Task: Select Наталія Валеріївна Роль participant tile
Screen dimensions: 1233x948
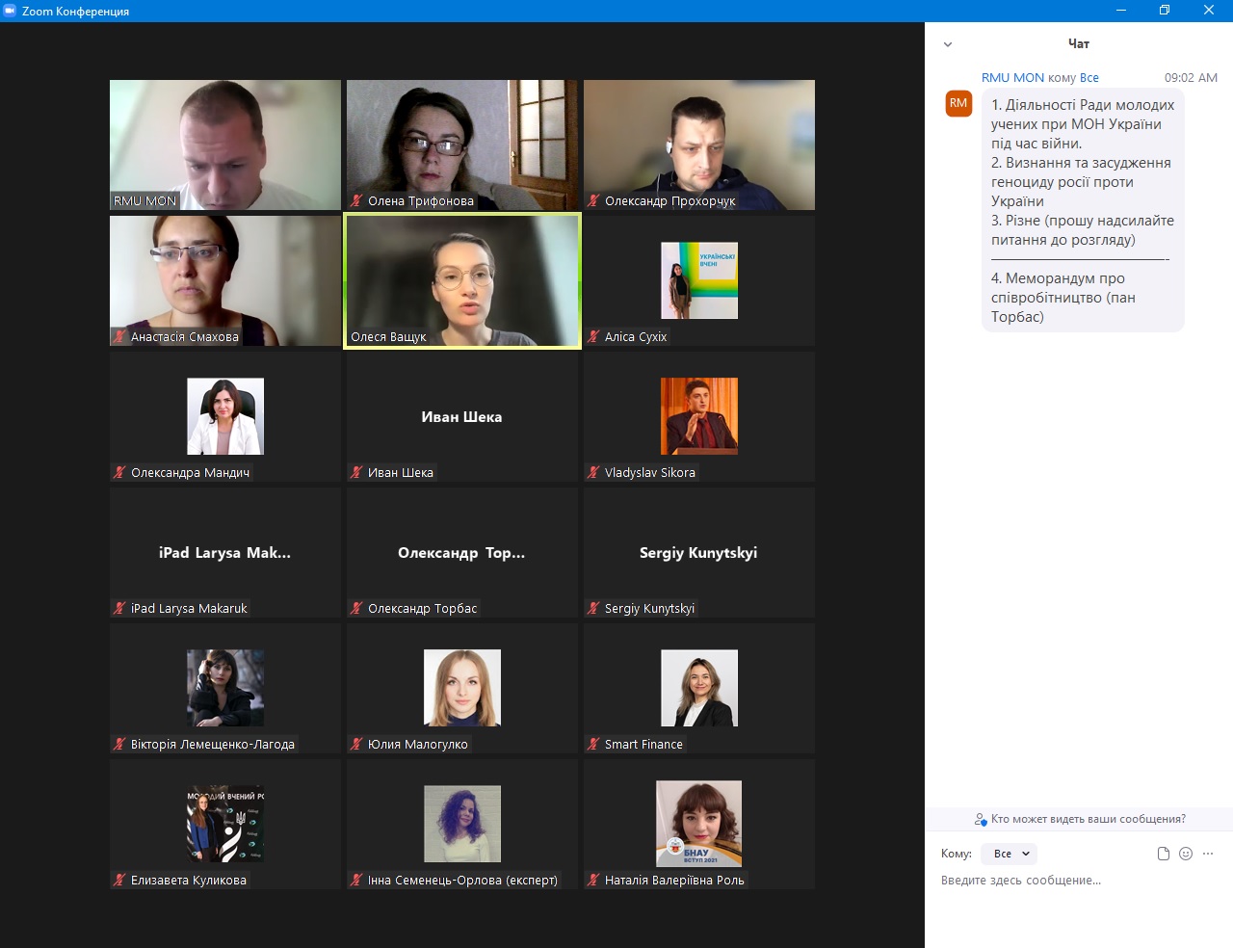Action: 699,824
